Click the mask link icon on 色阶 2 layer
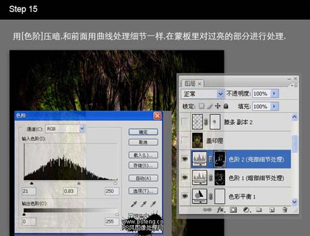310x236 pixels. coord(210,159)
